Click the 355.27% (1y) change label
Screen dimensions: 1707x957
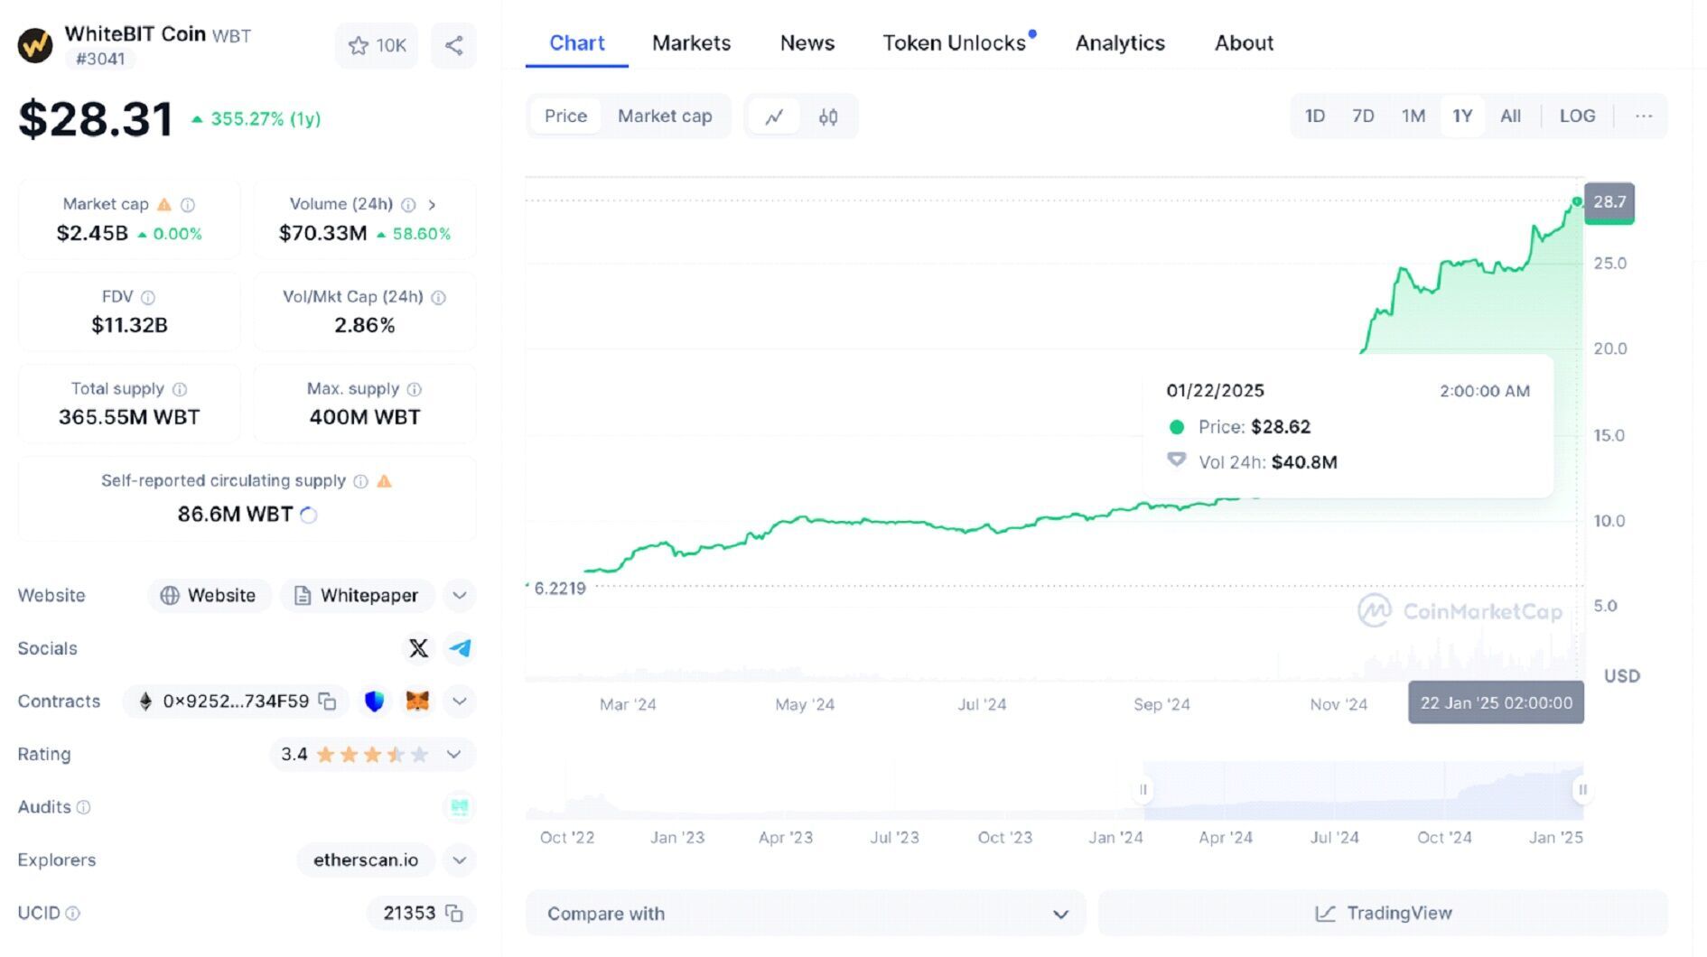257,119
